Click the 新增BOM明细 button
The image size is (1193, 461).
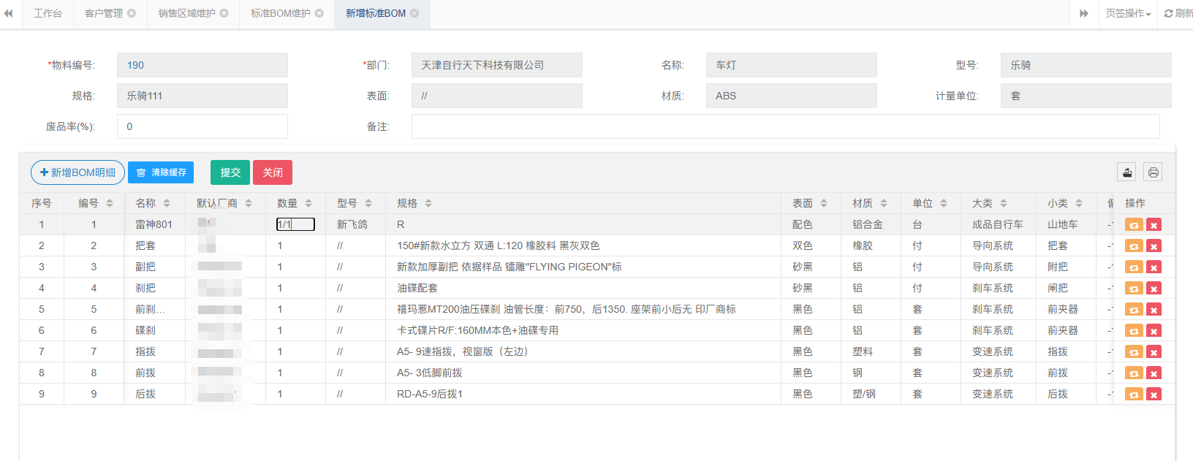[77, 172]
